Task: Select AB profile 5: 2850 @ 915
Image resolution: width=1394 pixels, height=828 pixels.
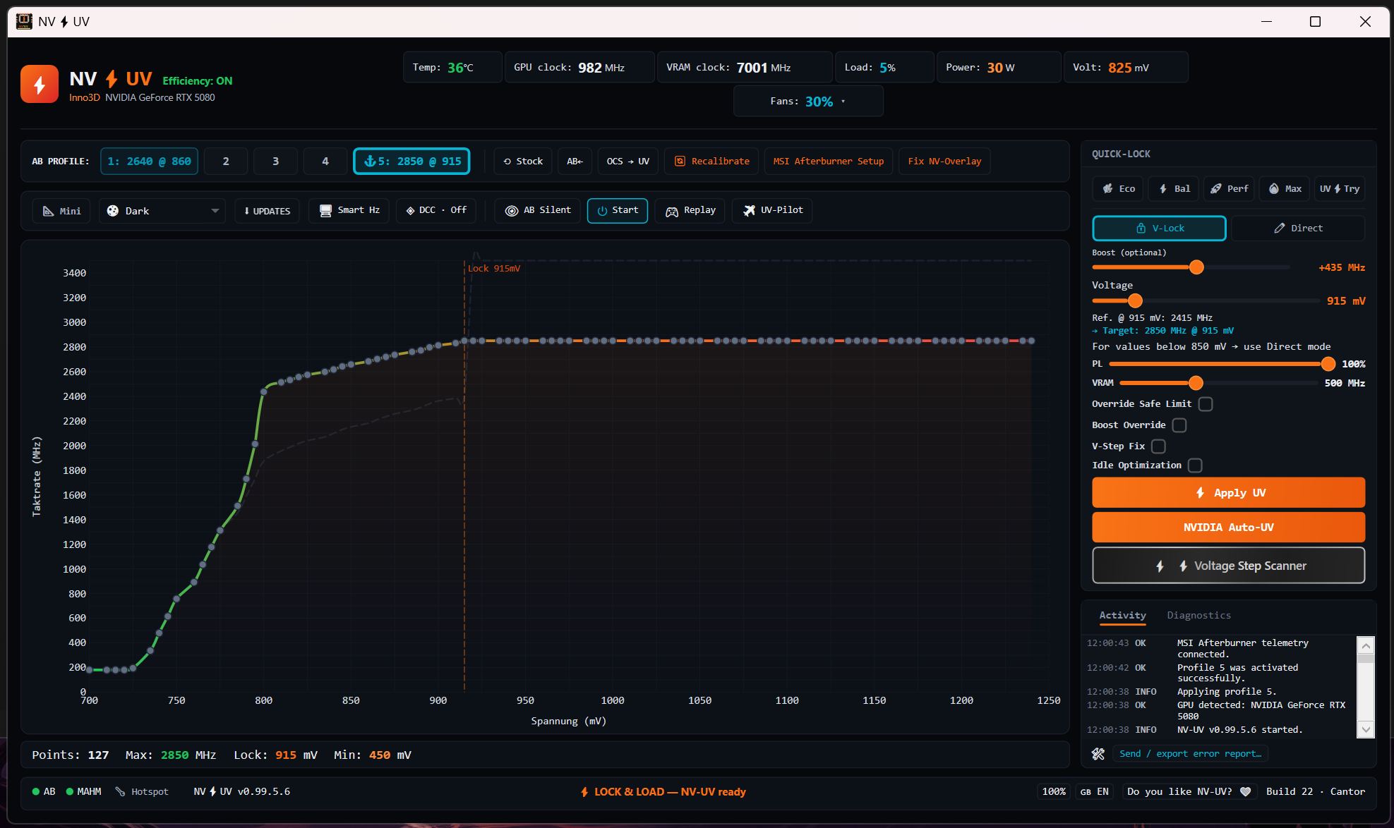Action: tap(411, 162)
